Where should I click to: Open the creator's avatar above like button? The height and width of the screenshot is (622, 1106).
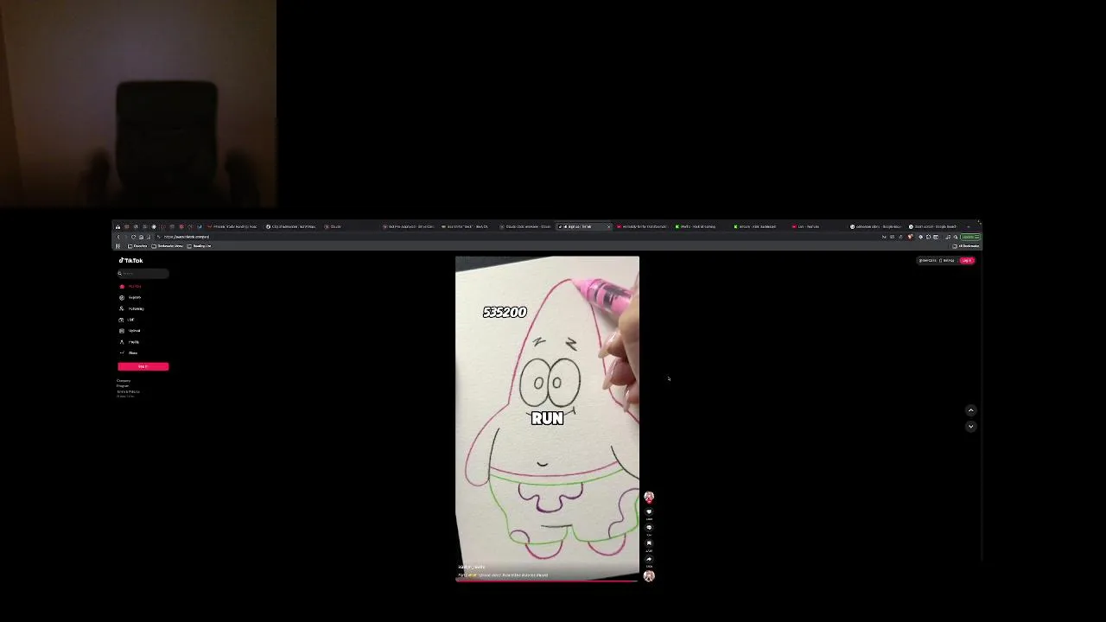pos(649,497)
